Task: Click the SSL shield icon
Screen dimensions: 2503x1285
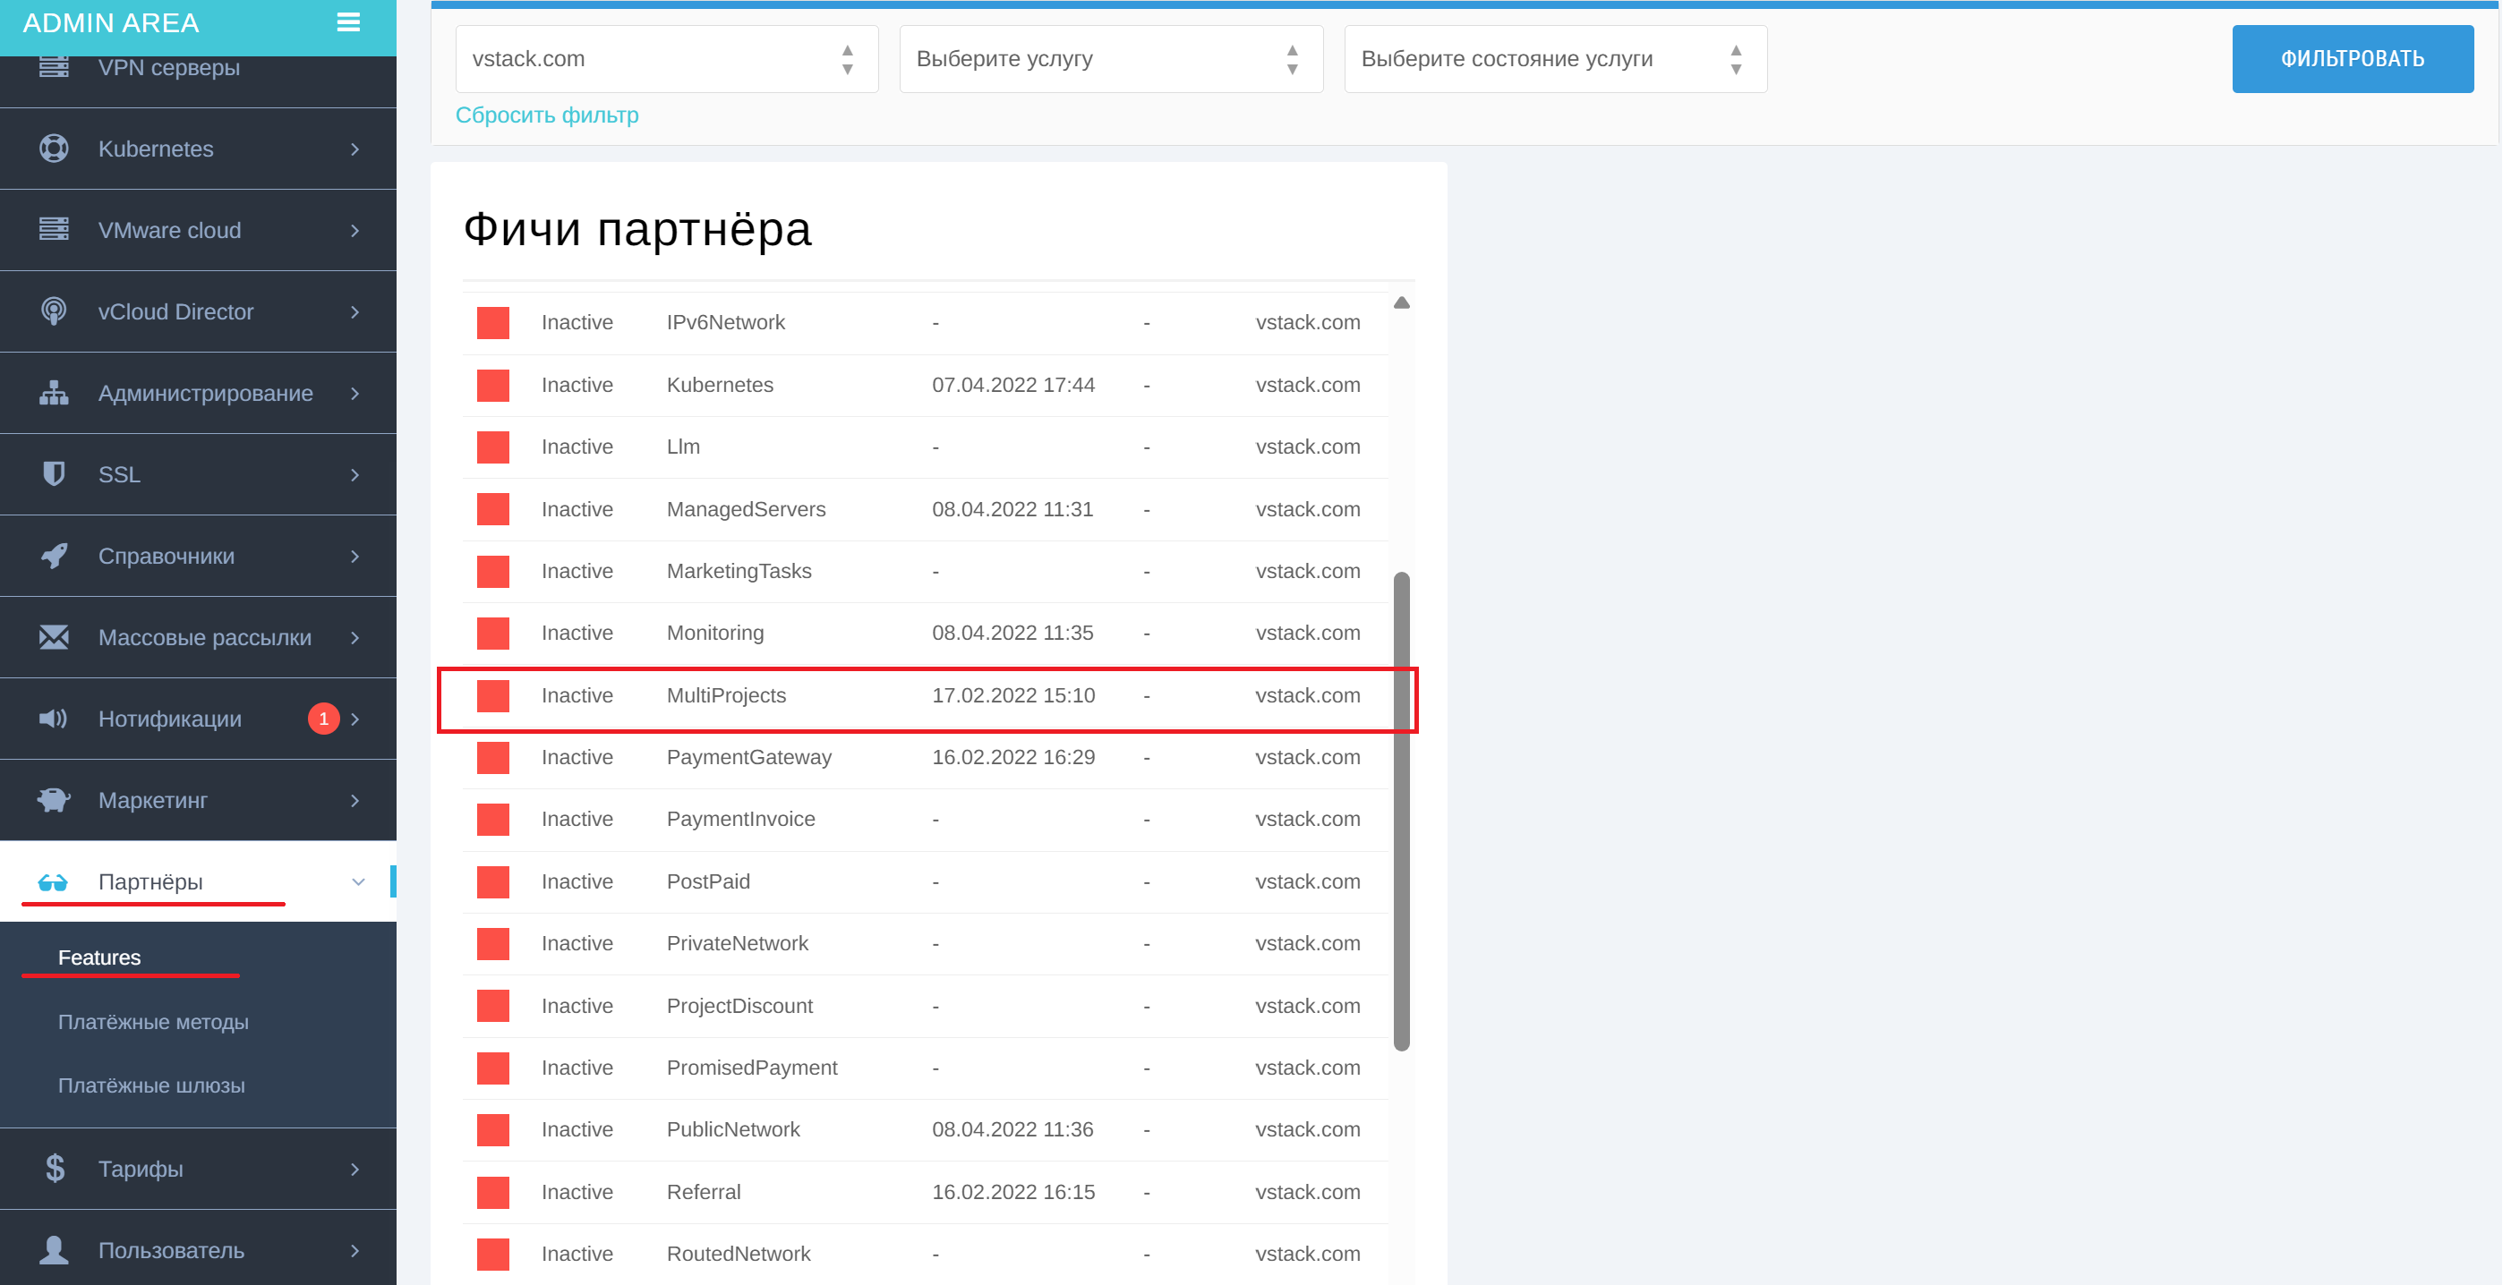Action: click(54, 474)
